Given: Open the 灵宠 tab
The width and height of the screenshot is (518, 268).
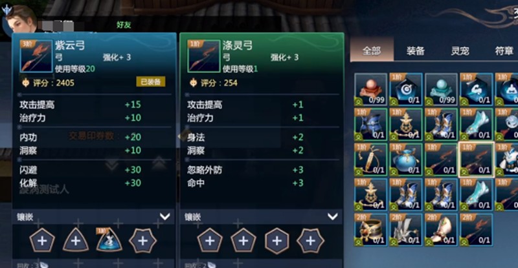Looking at the screenshot, I should pyautogui.click(x=460, y=51).
